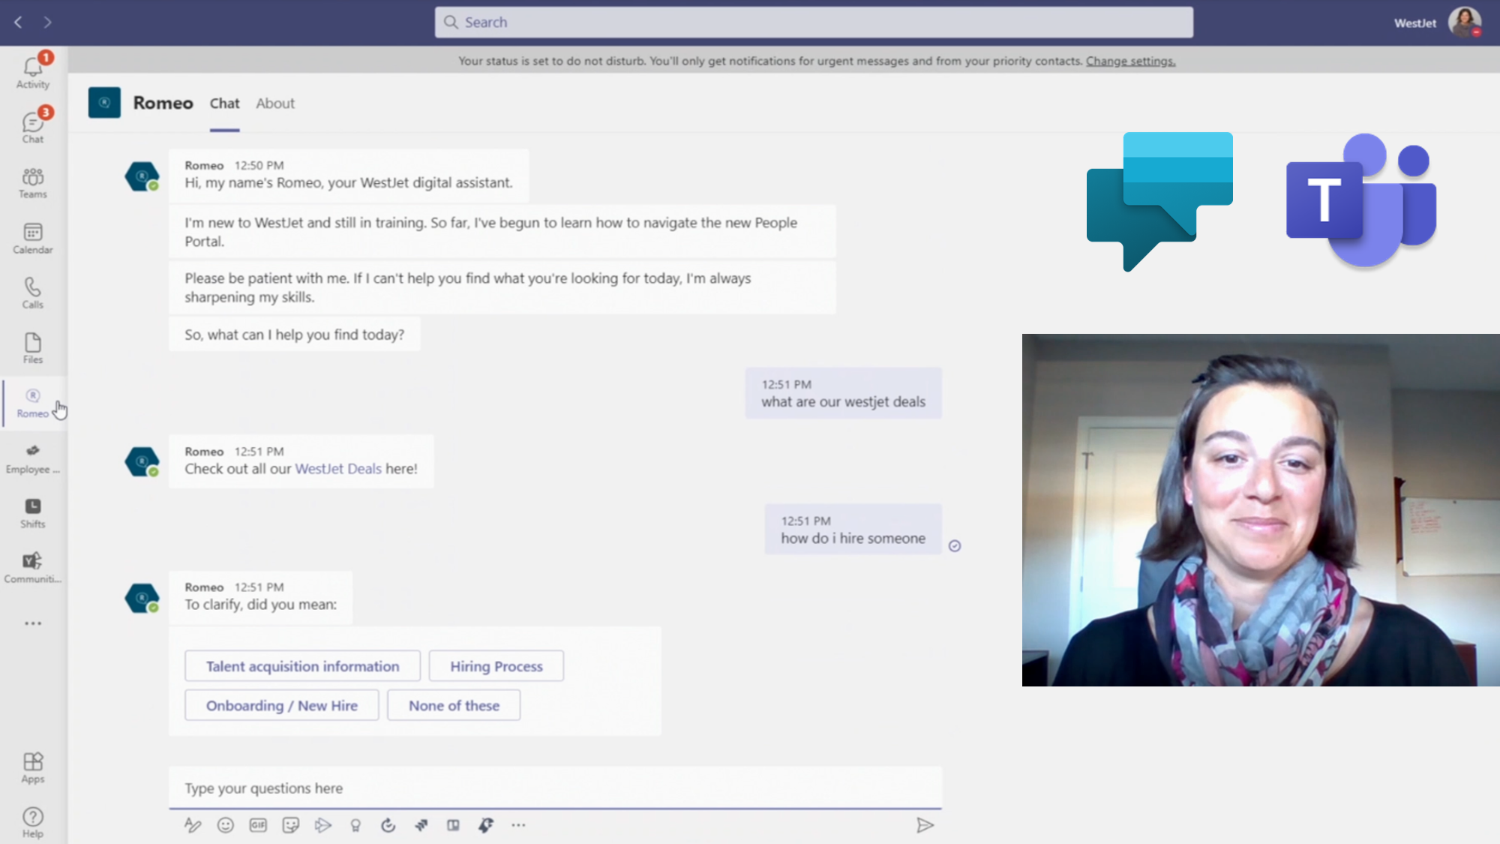Image resolution: width=1500 pixels, height=844 pixels.
Task: Open the GIF picker
Action: tap(258, 825)
